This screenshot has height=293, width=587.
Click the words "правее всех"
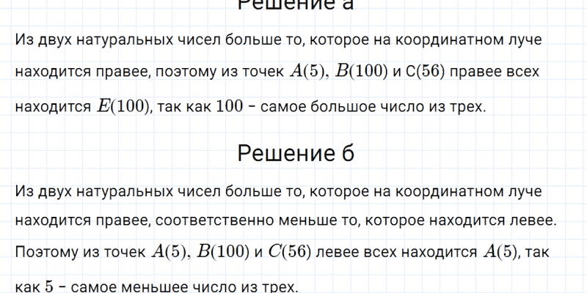coord(502,71)
